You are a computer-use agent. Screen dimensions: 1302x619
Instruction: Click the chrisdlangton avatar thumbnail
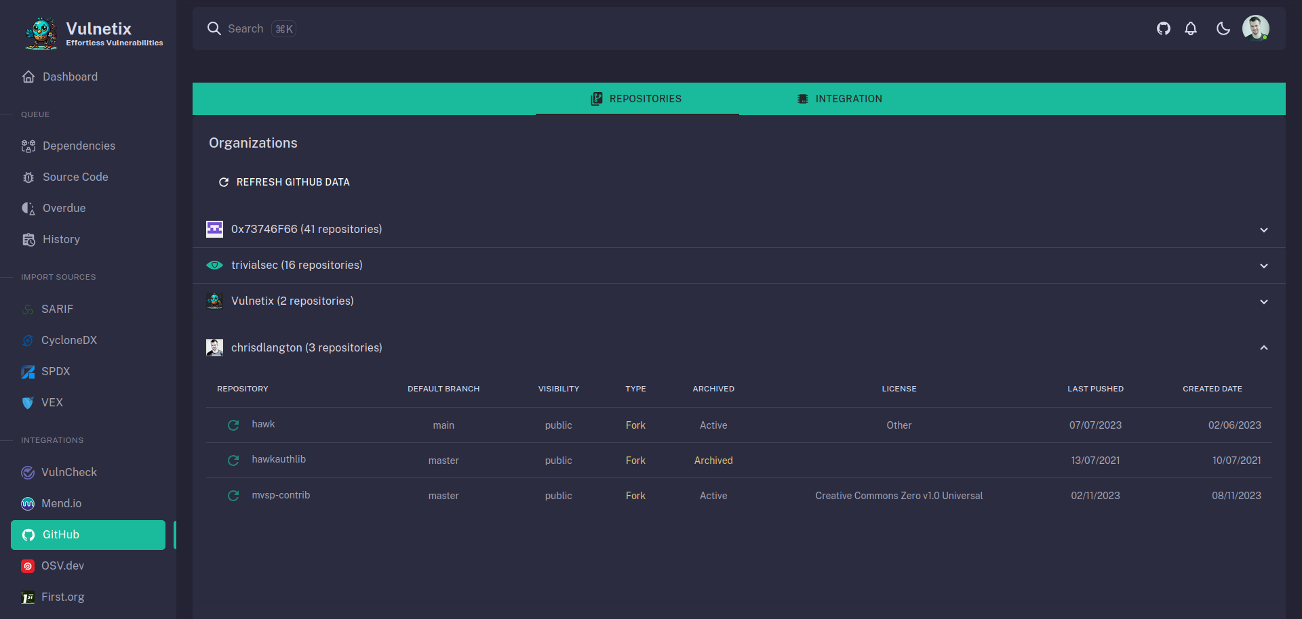[x=214, y=347]
